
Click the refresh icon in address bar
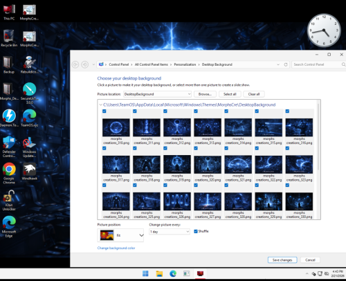286,64
